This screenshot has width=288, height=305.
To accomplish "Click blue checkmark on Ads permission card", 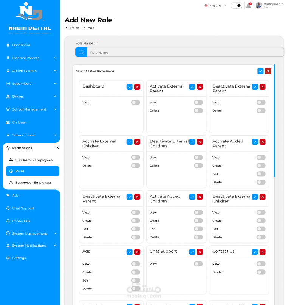I will (129, 252).
